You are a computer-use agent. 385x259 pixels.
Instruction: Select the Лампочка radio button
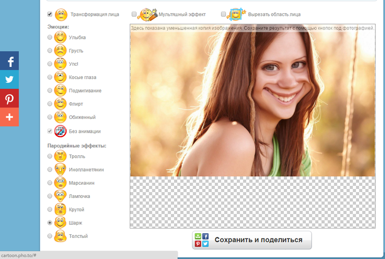[50, 196]
